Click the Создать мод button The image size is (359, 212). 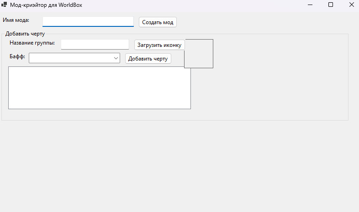pyautogui.click(x=158, y=22)
